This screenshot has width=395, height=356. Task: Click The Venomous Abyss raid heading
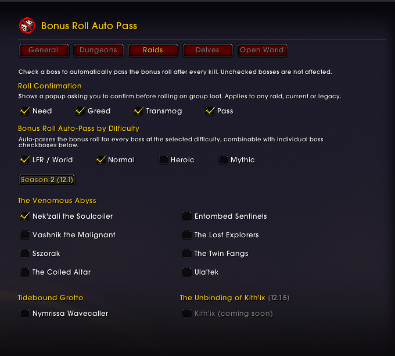tap(57, 201)
